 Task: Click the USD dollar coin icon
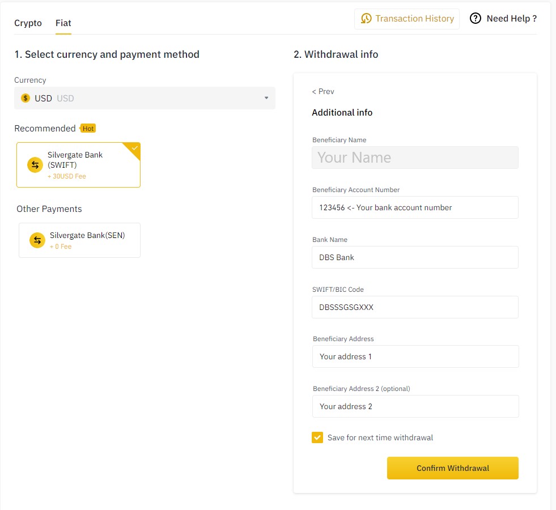pos(26,98)
